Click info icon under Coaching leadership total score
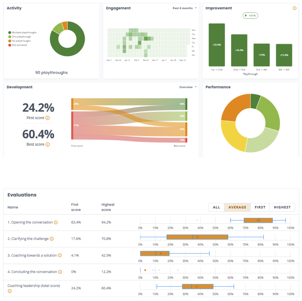The height and width of the screenshot is (301, 302). [10, 291]
